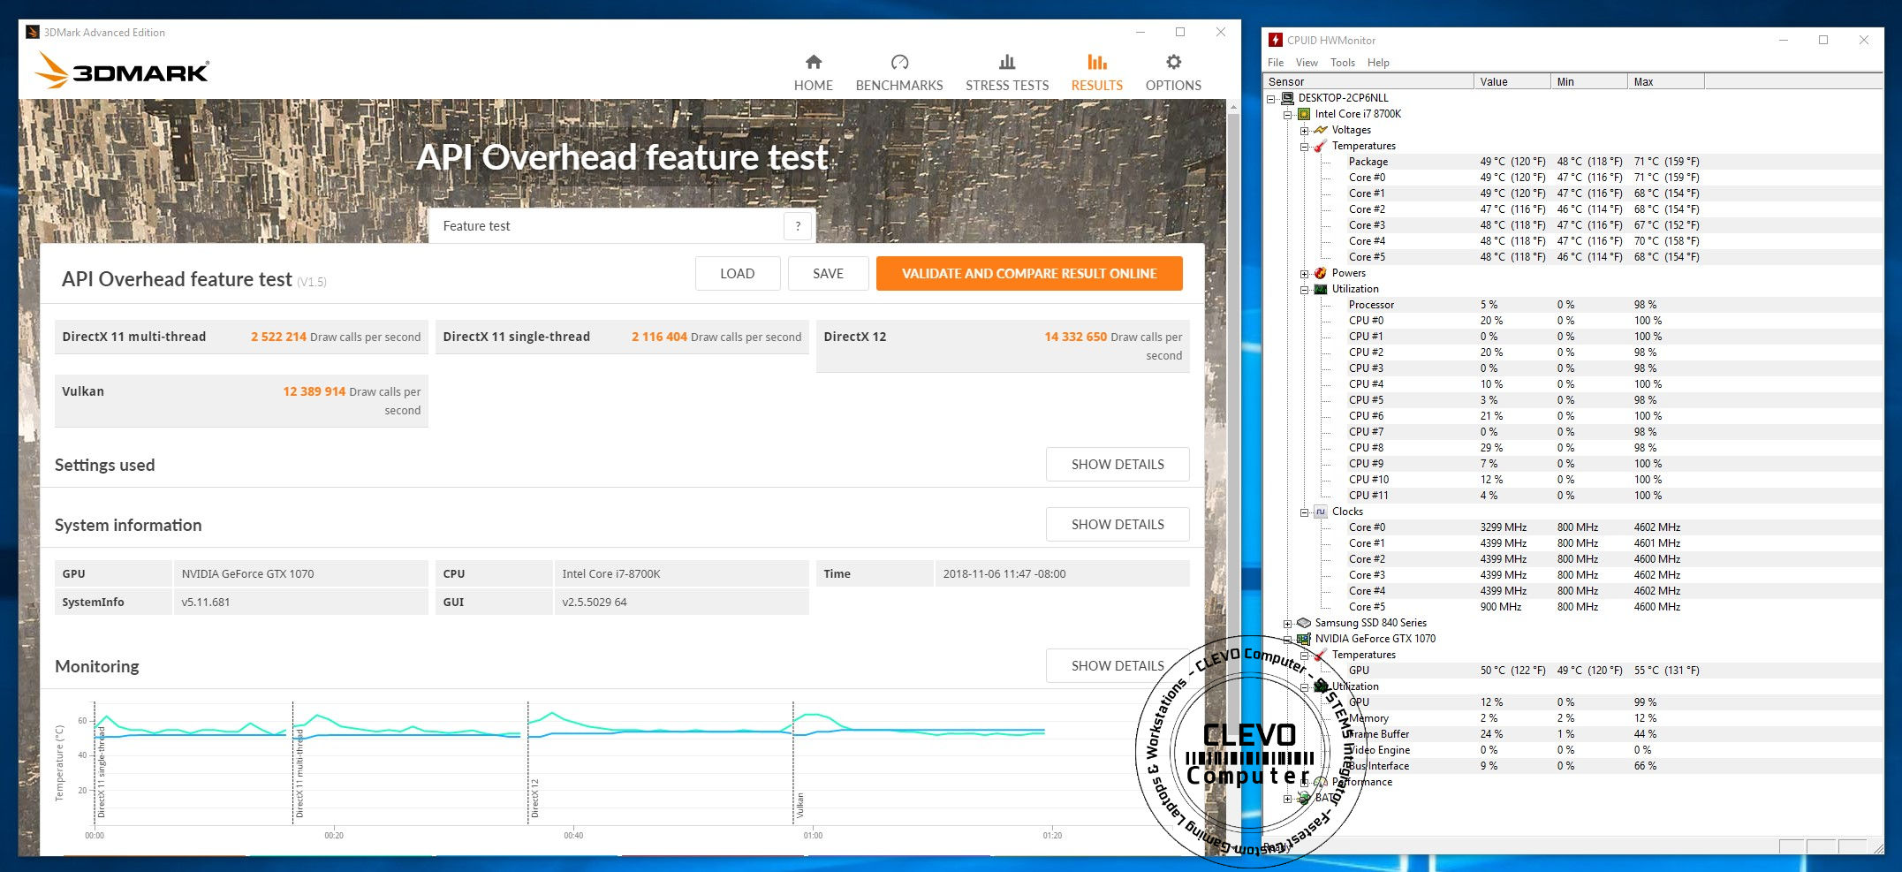The height and width of the screenshot is (872, 1902).
Task: Click the CPU Temperatures thermometer icon
Action: 1321,146
